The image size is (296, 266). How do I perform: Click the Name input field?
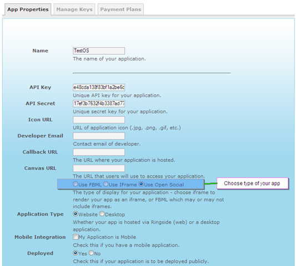tap(99, 50)
